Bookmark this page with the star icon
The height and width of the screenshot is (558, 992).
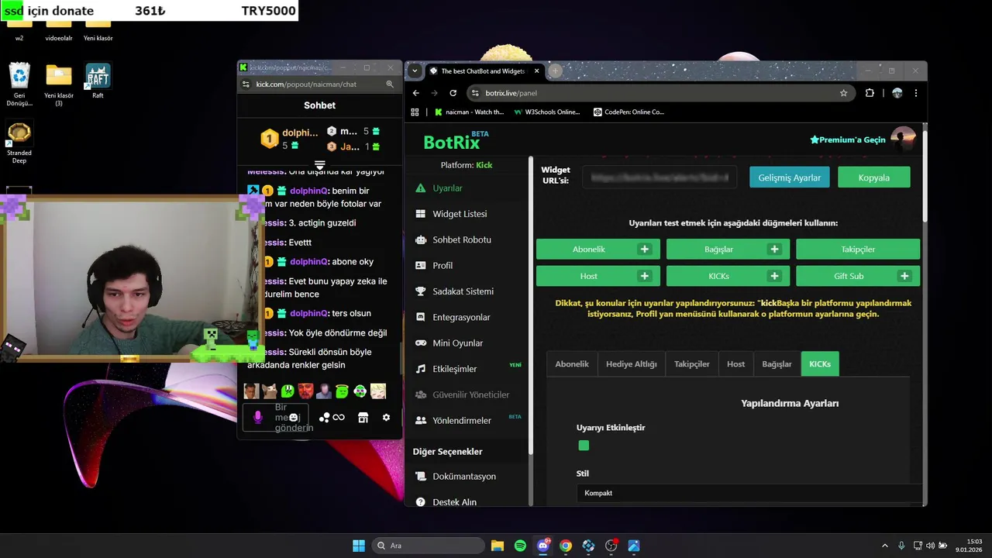click(x=843, y=93)
